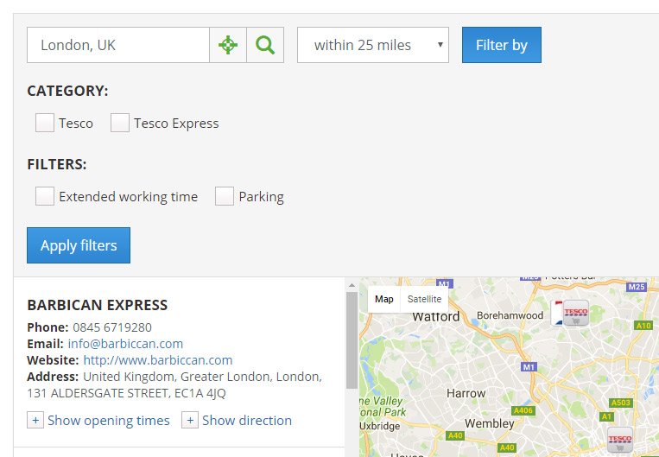Enable the Parking filter checkbox
The height and width of the screenshot is (457, 659).
click(225, 196)
